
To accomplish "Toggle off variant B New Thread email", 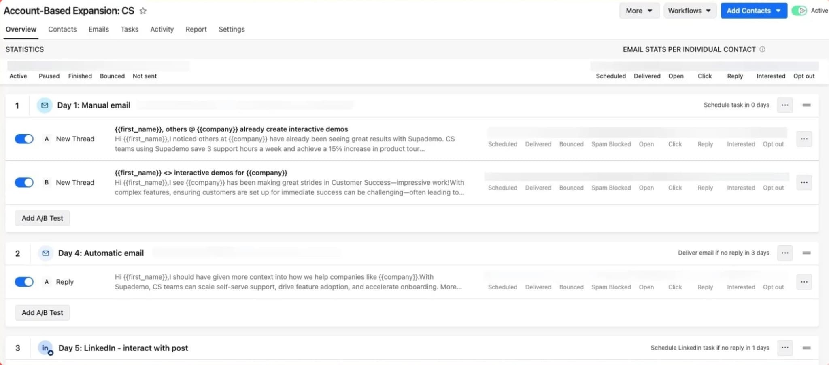I will [x=24, y=182].
